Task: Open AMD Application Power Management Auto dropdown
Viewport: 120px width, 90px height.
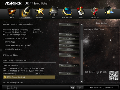Action: 69,24
